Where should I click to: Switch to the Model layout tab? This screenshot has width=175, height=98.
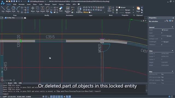click(10, 83)
